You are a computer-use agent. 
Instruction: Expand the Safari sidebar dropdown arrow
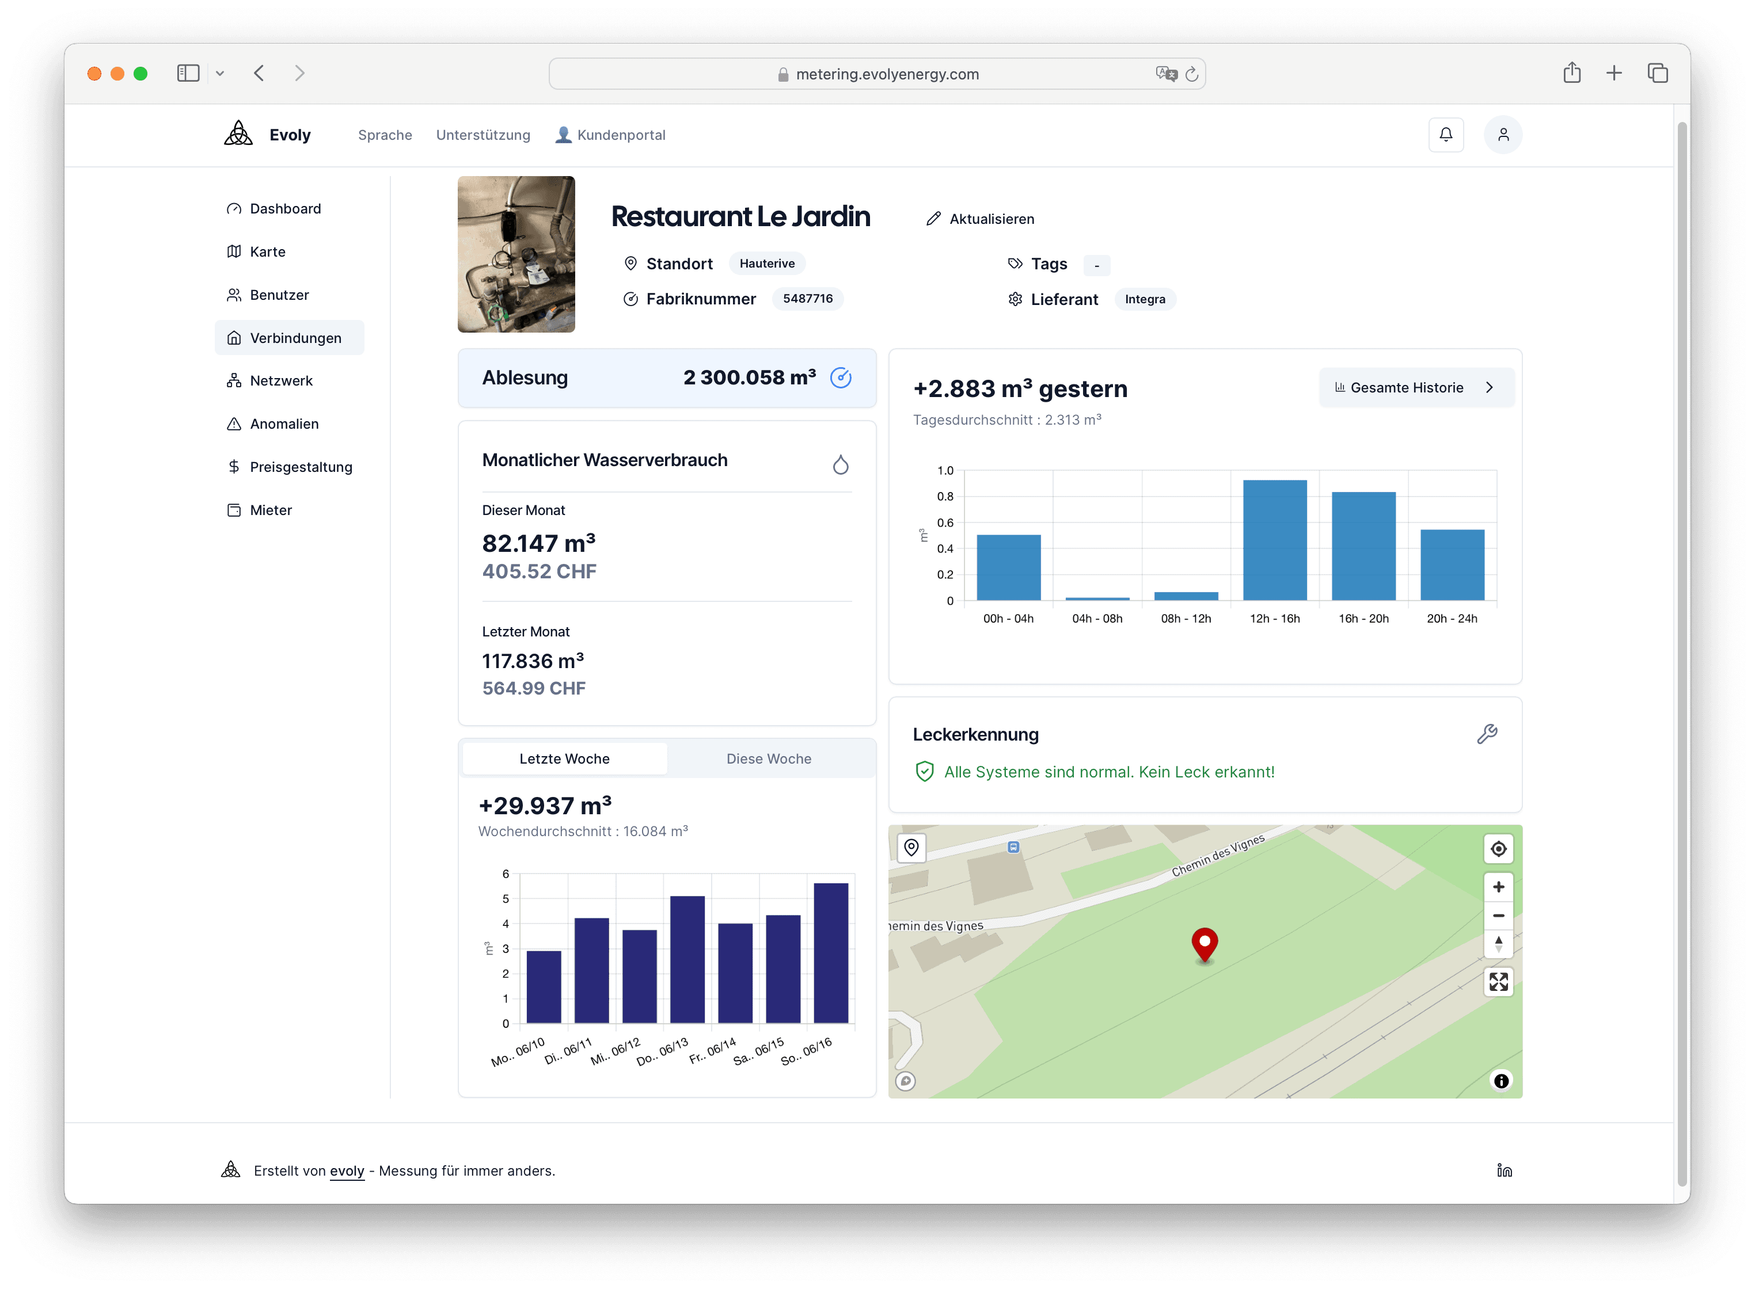pyautogui.click(x=220, y=73)
